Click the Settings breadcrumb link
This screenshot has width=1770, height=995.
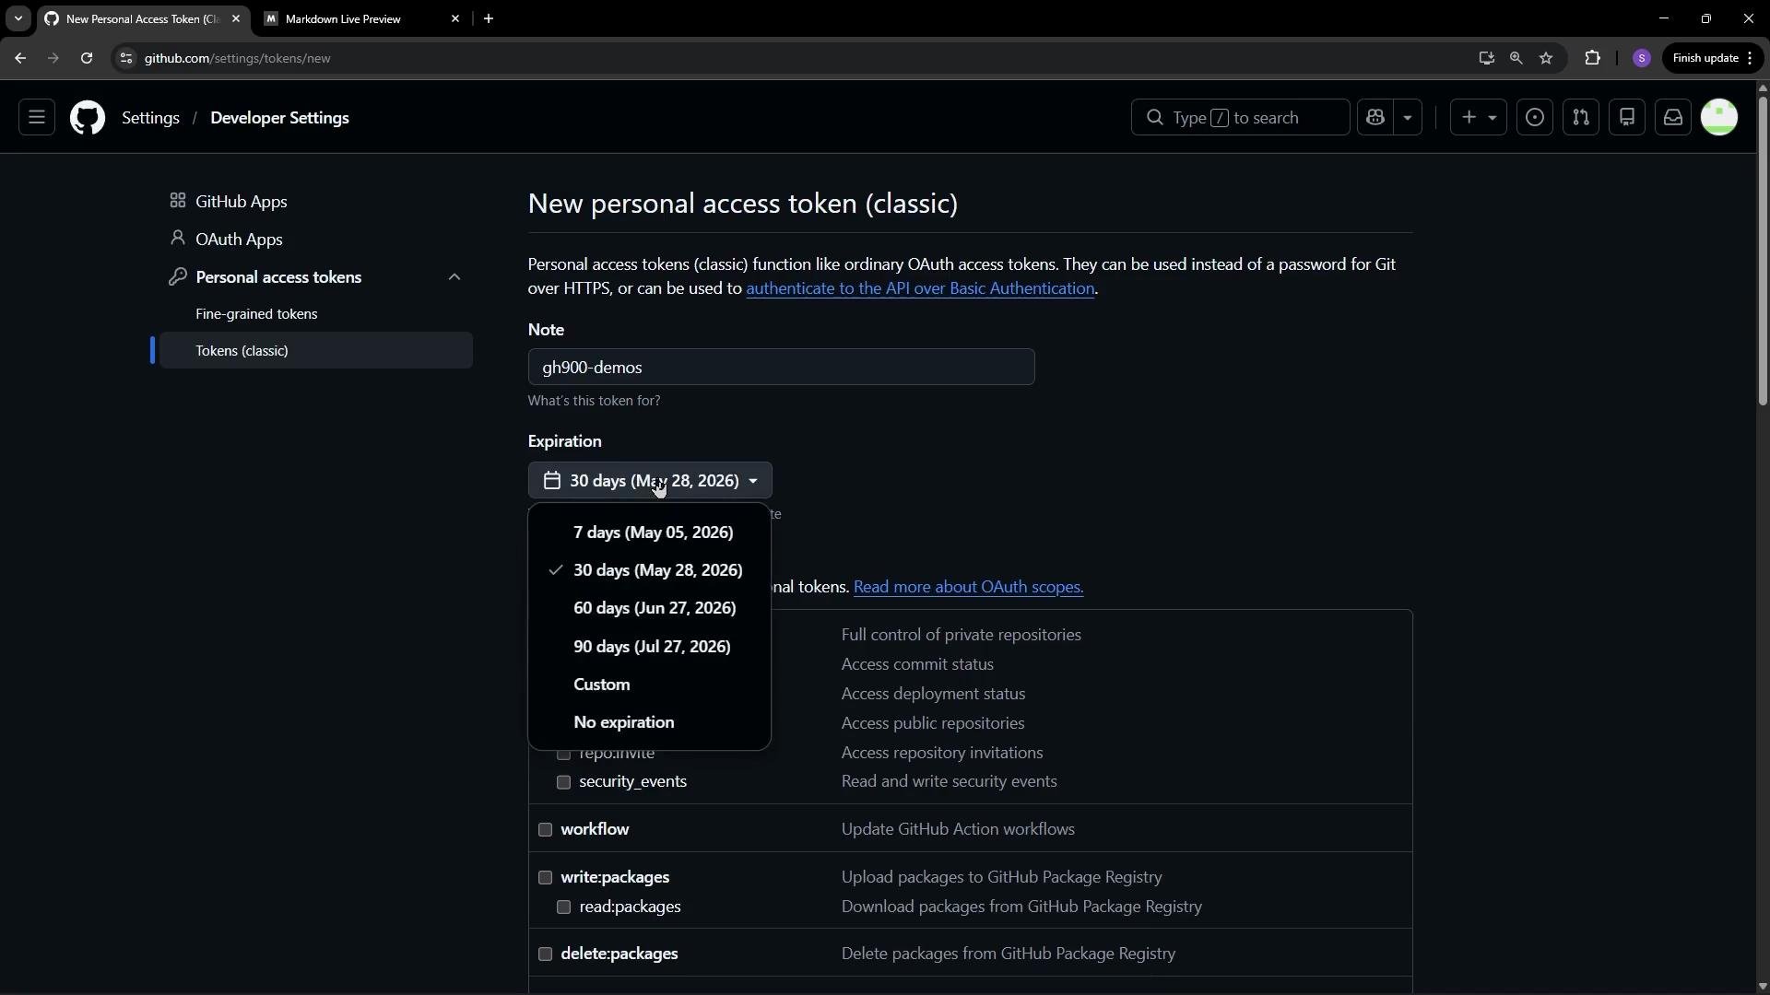click(x=150, y=118)
